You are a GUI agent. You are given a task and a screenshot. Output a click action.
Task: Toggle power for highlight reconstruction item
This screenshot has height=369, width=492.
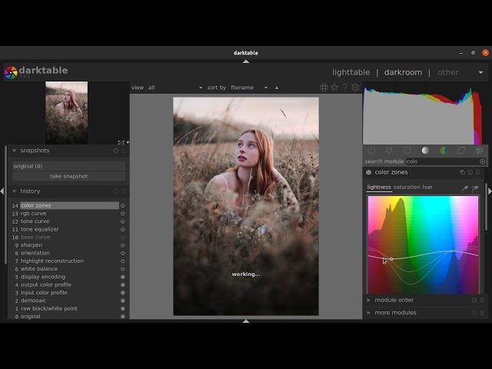click(123, 261)
